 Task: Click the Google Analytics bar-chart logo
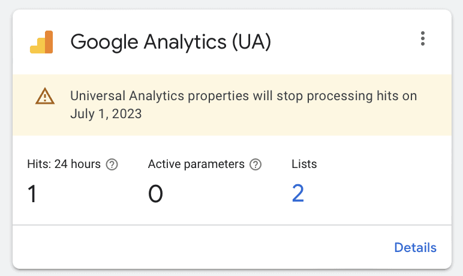coord(41,42)
